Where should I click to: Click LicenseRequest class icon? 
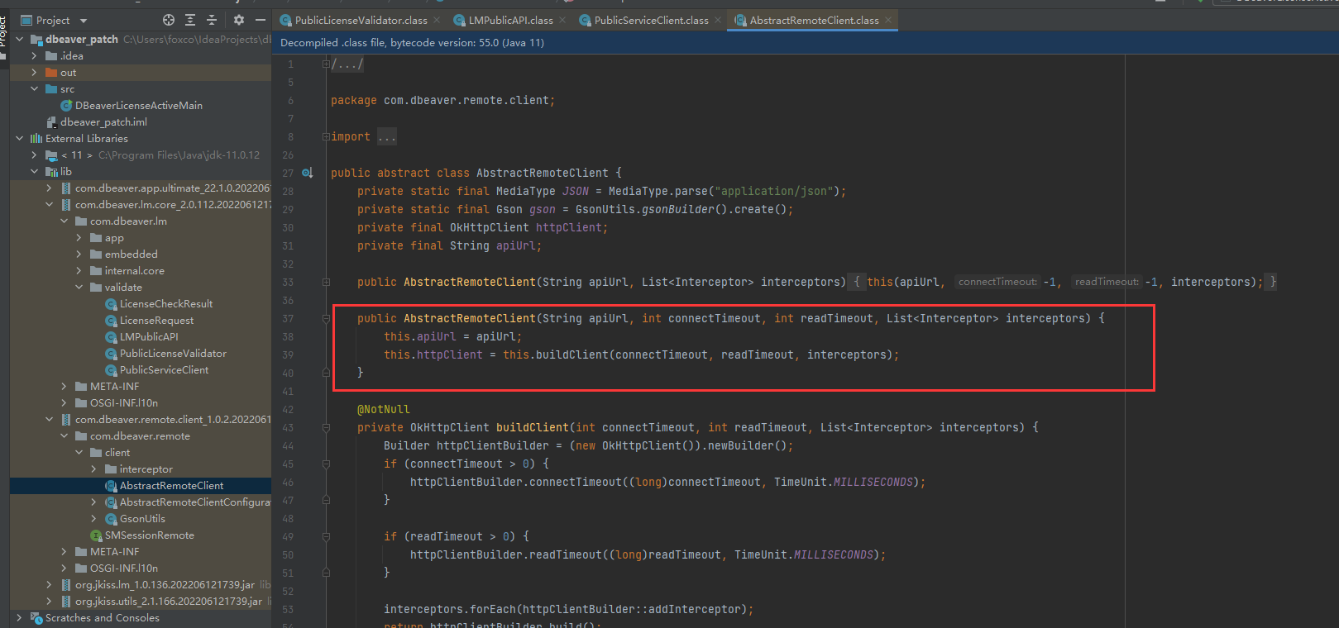point(111,320)
